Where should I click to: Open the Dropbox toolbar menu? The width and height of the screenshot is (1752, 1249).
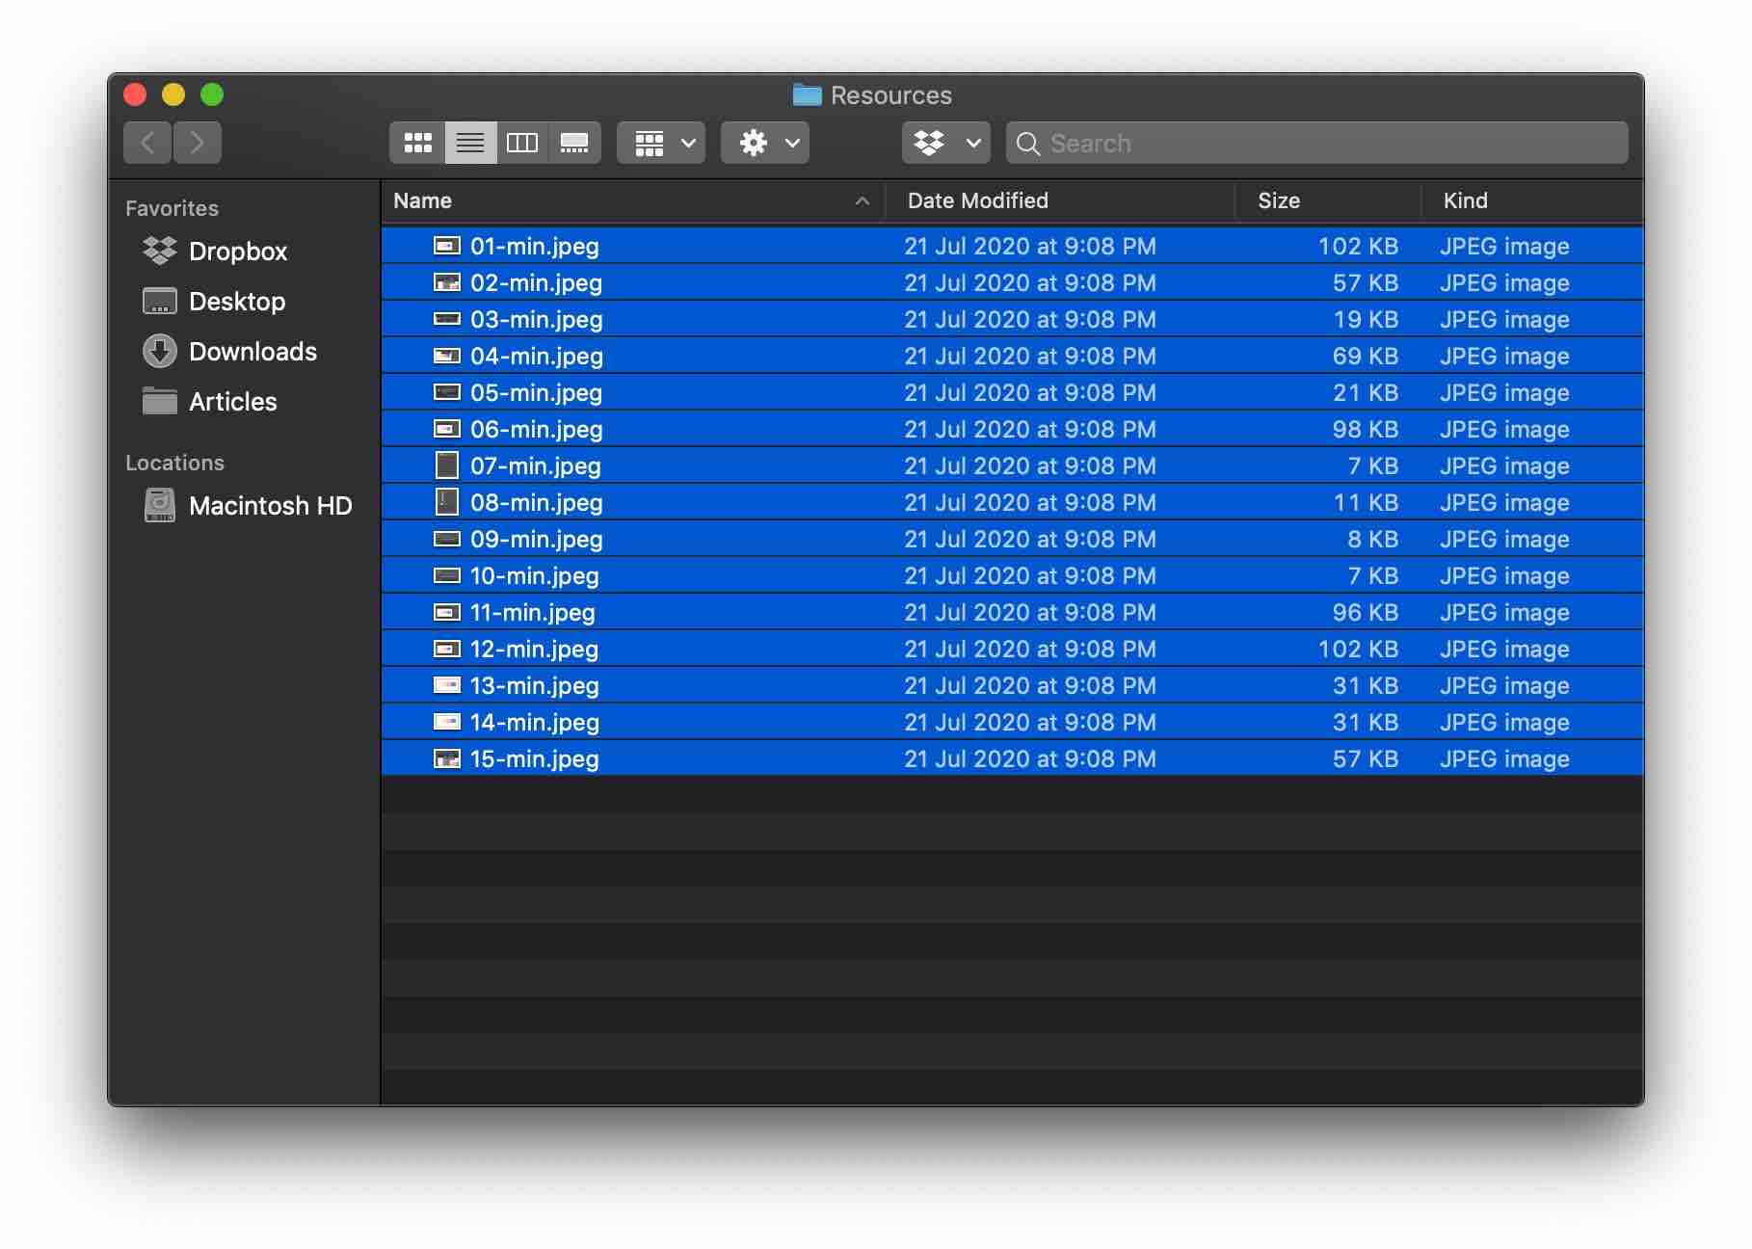(x=946, y=143)
